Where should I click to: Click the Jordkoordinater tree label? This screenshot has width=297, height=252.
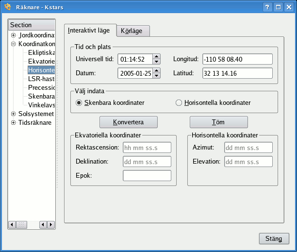coord(37,35)
